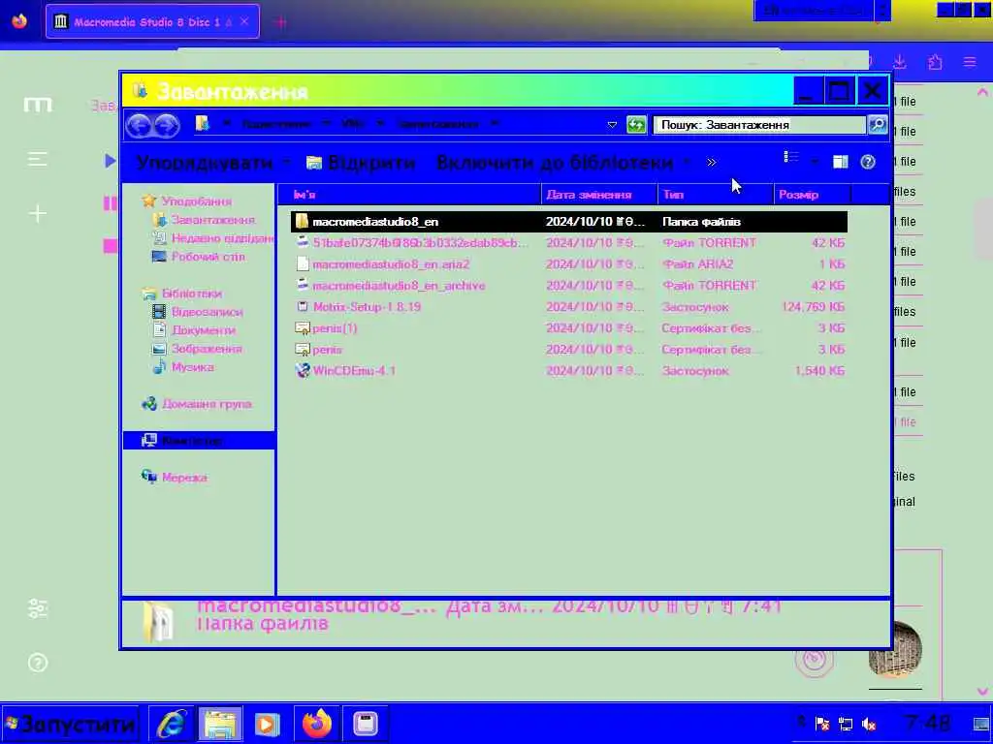Select the macromediastudio8_en folder icon
The height and width of the screenshot is (744, 993).
303,222
